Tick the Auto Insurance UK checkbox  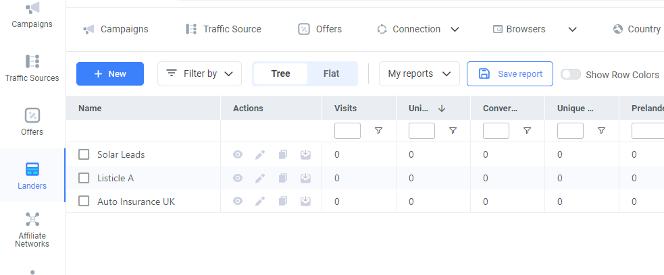coord(84,201)
